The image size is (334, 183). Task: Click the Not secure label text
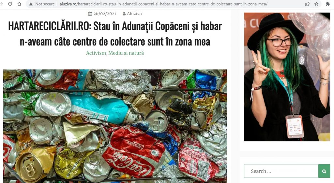coord(45,4)
